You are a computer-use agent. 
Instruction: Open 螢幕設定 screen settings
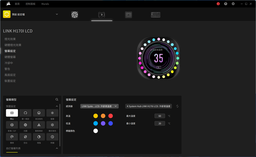(10, 51)
